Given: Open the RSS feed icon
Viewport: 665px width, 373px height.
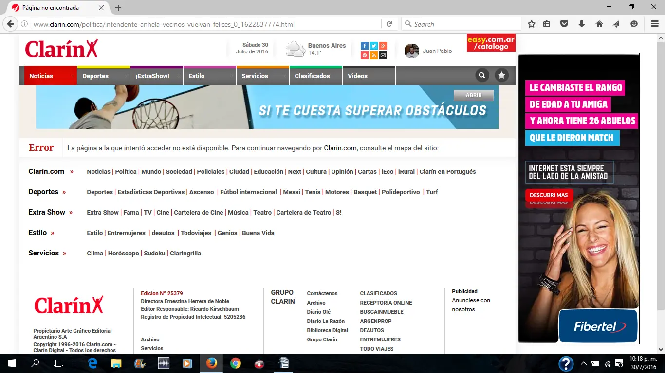Looking at the screenshot, I should click(x=374, y=55).
